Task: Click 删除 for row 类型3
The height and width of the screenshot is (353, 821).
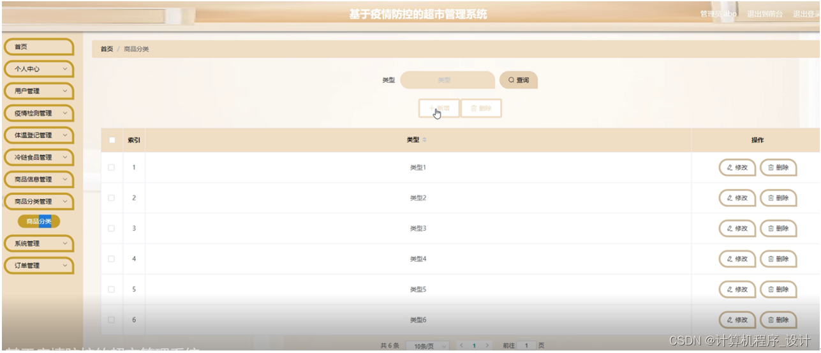Action: 778,229
